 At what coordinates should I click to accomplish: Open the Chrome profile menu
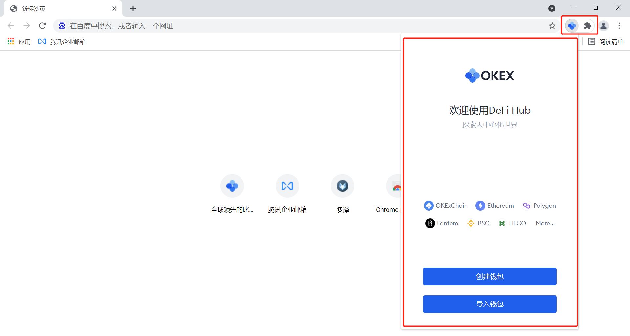tap(604, 26)
